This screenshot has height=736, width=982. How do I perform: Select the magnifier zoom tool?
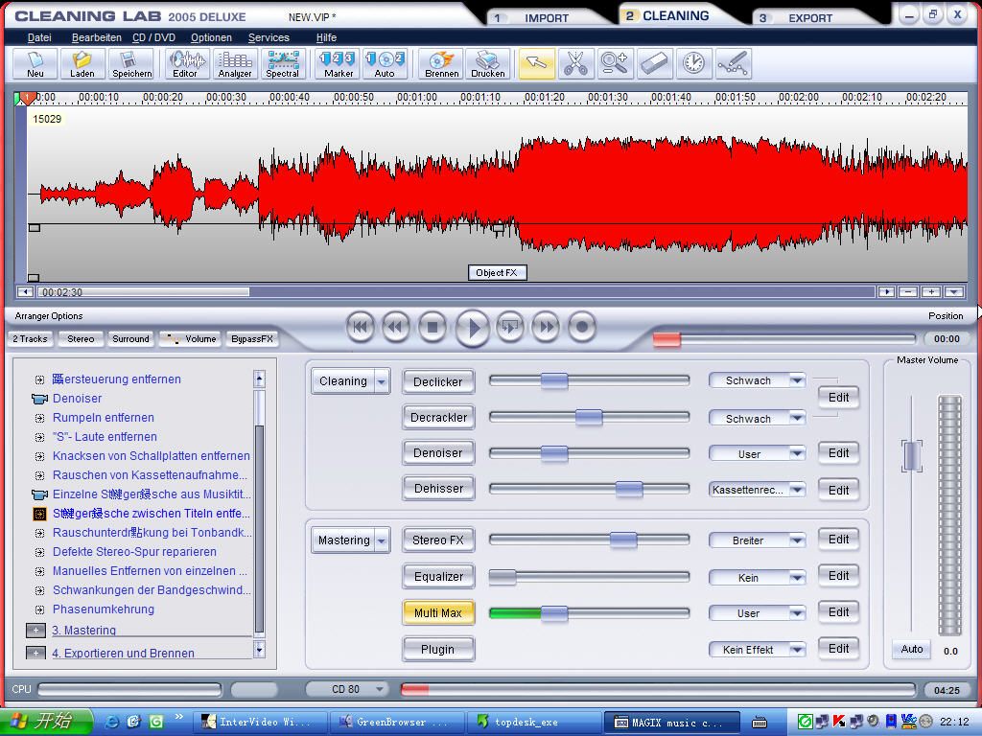(615, 64)
